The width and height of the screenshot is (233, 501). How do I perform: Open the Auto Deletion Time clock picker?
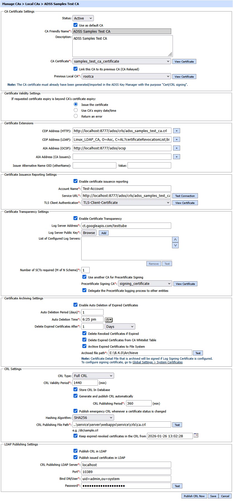click(x=109, y=320)
